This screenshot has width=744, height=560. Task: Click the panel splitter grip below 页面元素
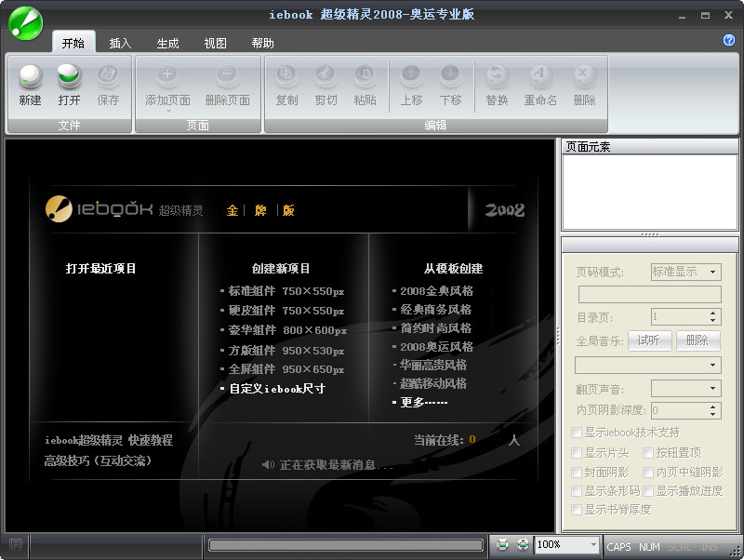pos(649,234)
